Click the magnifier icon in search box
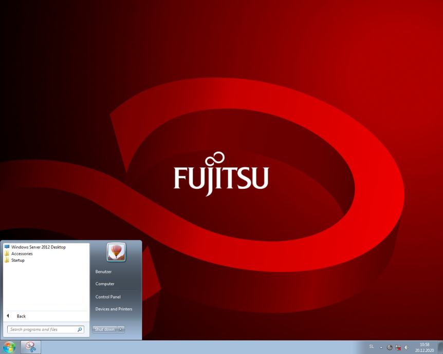 80,329
